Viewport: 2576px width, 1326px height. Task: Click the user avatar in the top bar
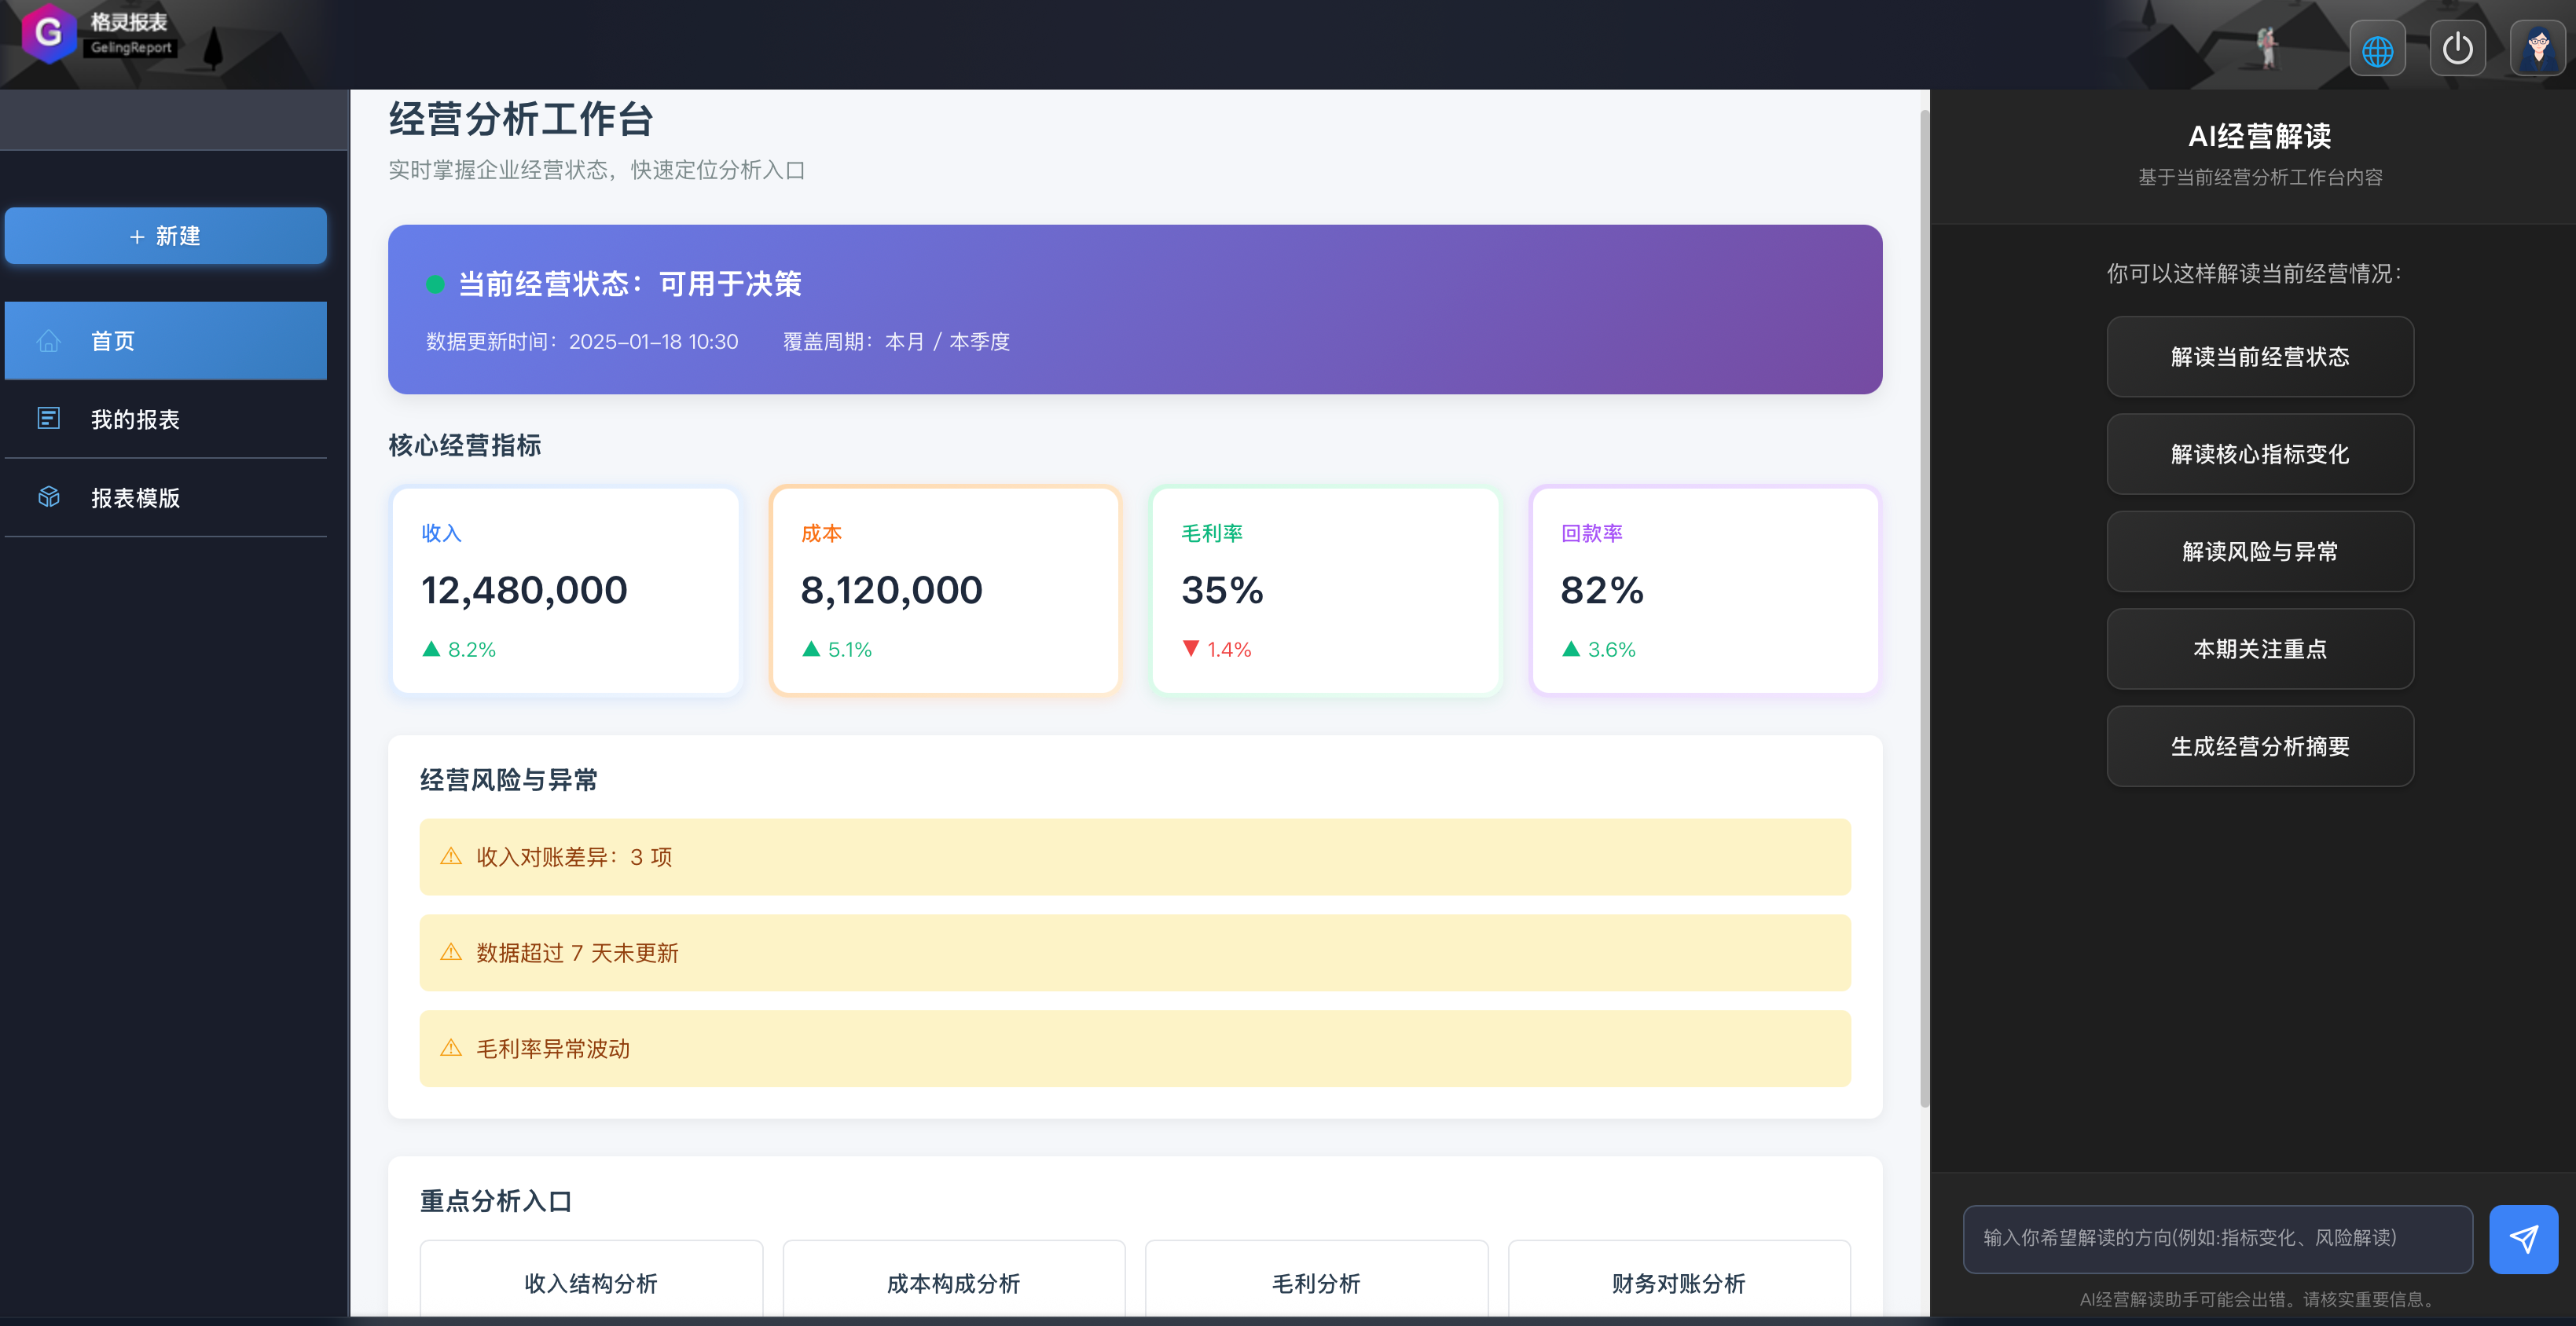tap(2538, 47)
